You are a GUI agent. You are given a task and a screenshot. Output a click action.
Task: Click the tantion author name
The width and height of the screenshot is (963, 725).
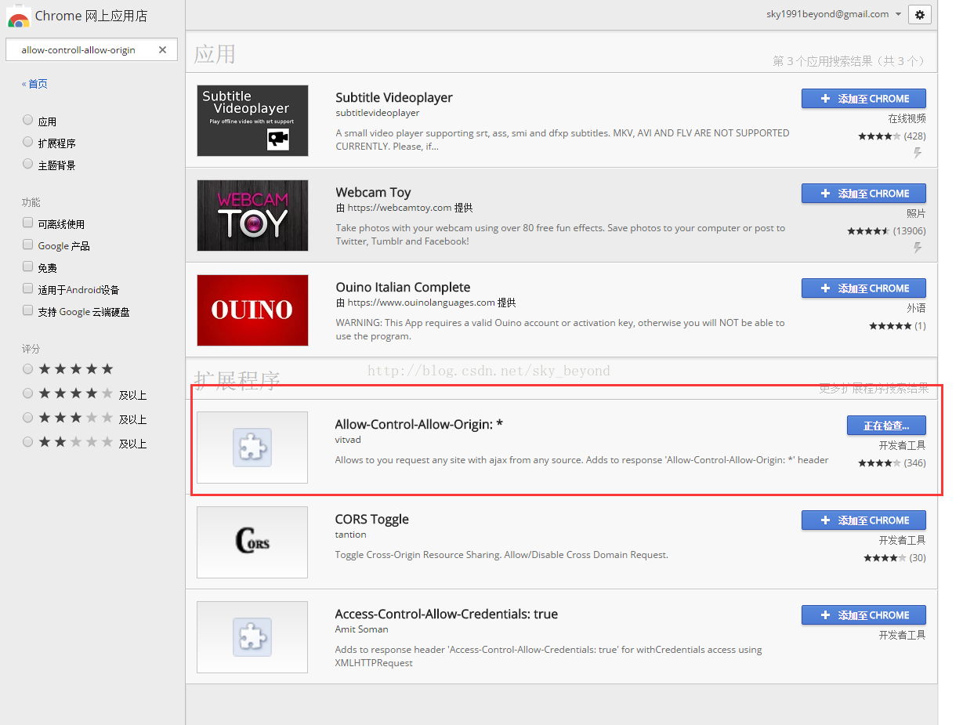click(350, 535)
